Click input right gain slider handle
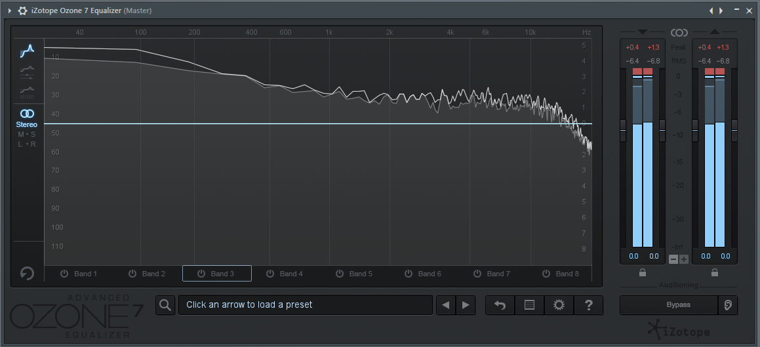The width and height of the screenshot is (760, 347). pyautogui.click(x=662, y=131)
